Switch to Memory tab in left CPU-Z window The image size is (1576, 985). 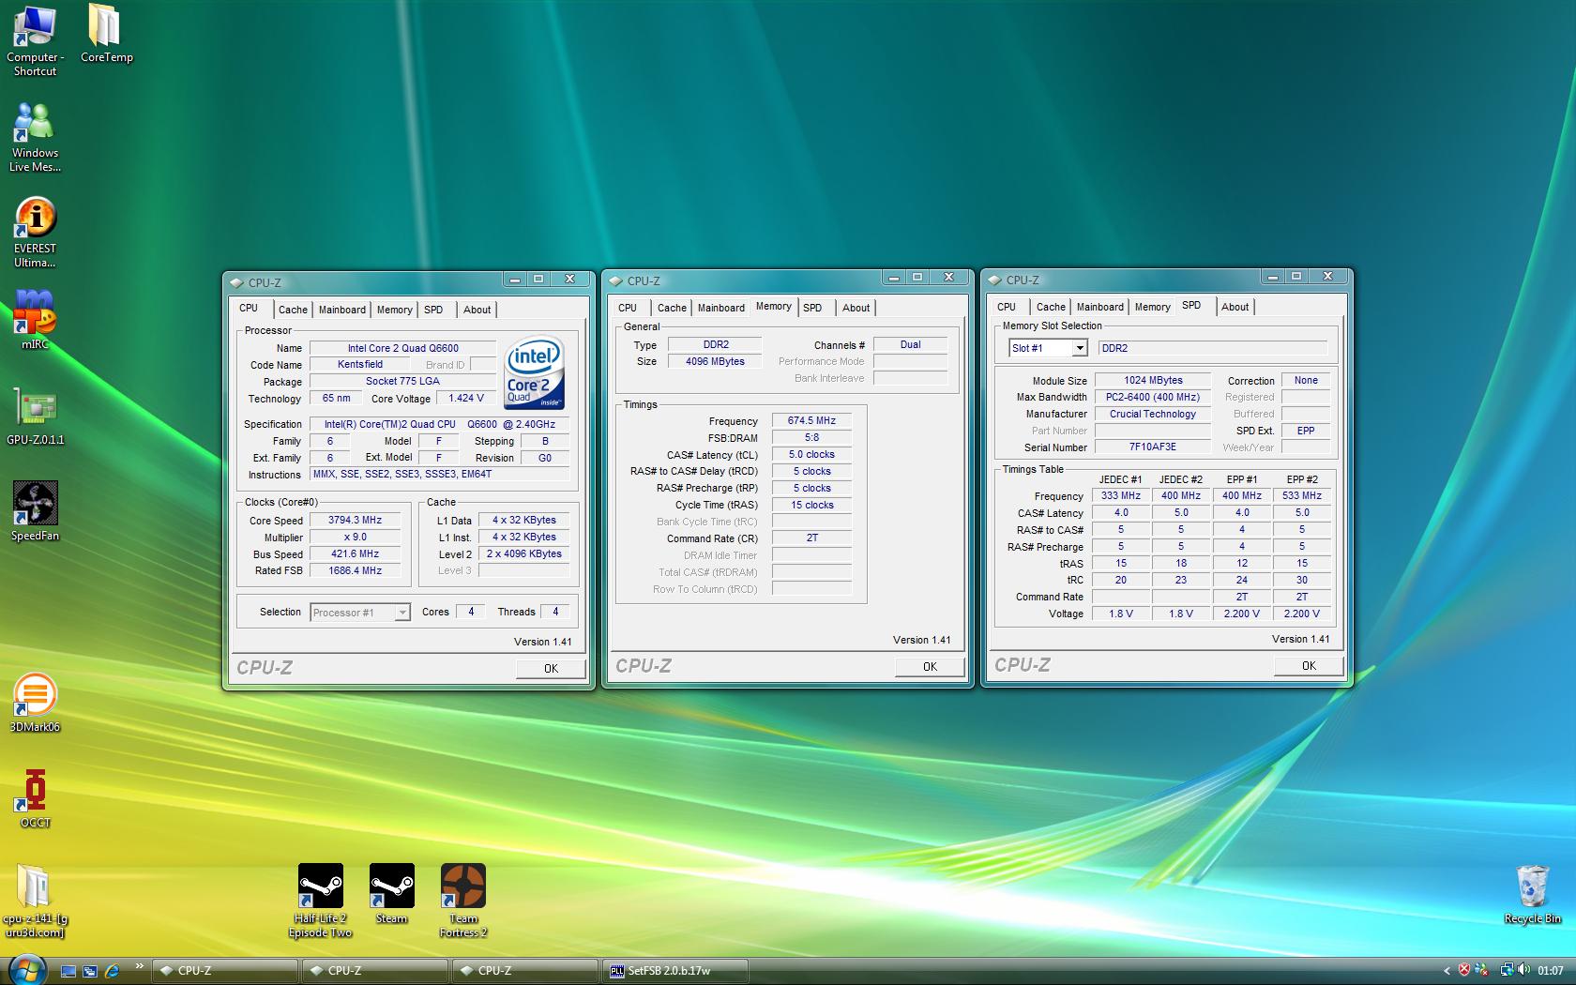[395, 310]
